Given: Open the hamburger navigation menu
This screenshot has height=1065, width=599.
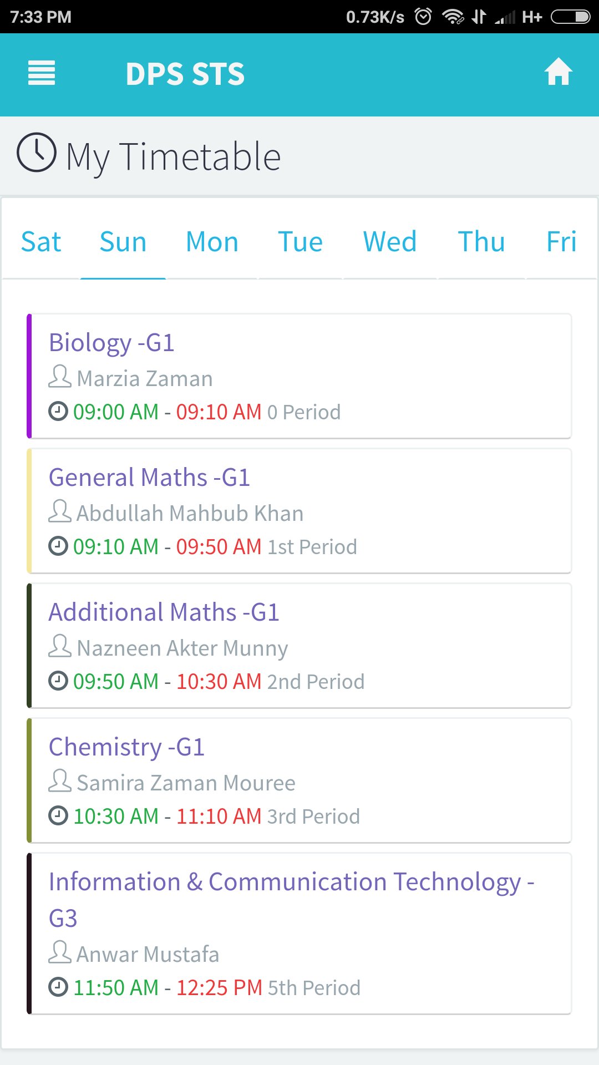Looking at the screenshot, I should (42, 73).
